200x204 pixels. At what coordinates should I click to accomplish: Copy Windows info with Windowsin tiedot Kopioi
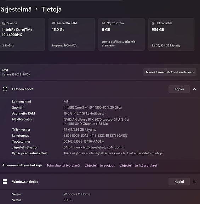(179, 182)
